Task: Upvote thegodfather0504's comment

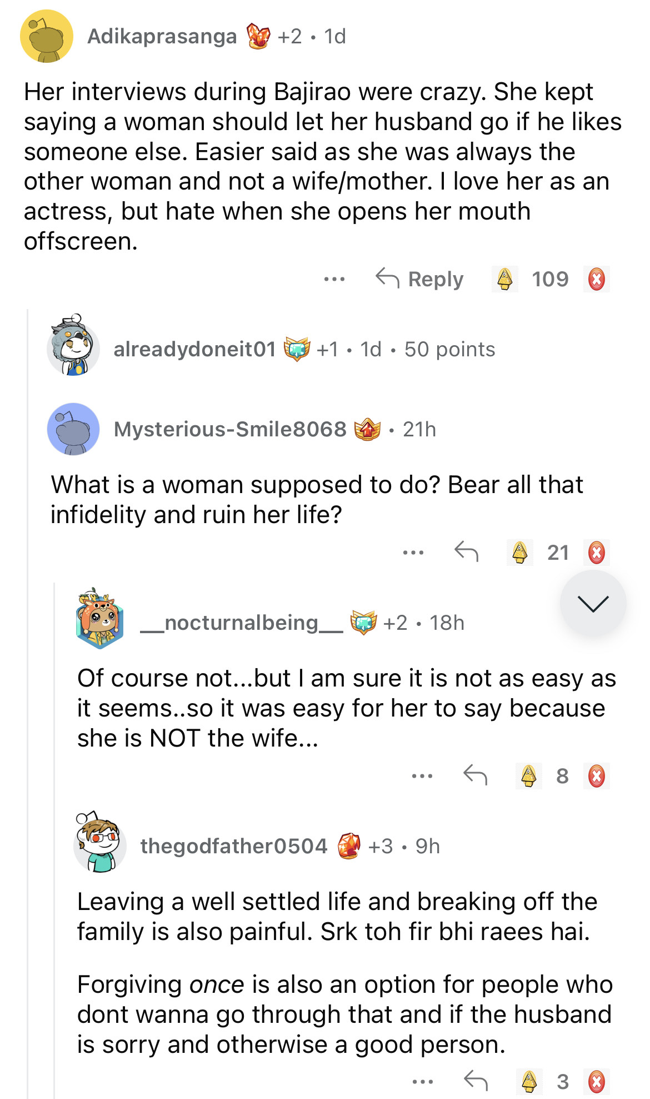Action: [529, 1081]
